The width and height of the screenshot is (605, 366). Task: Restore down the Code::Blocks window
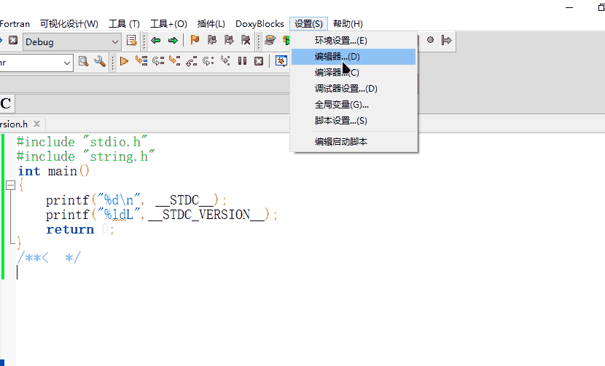[601, 7]
